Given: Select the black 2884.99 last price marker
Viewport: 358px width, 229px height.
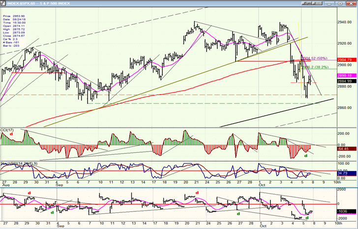Looking at the screenshot, I should coord(347,81).
